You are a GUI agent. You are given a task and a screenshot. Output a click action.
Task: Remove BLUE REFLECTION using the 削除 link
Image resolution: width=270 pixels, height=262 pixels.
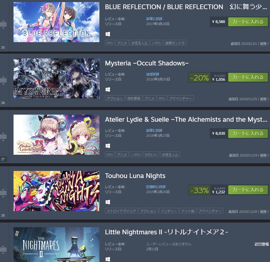264,44
